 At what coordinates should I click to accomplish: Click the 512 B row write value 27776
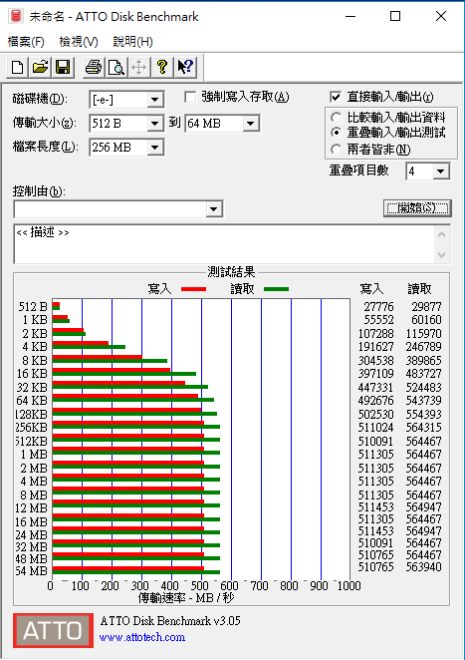point(378,306)
